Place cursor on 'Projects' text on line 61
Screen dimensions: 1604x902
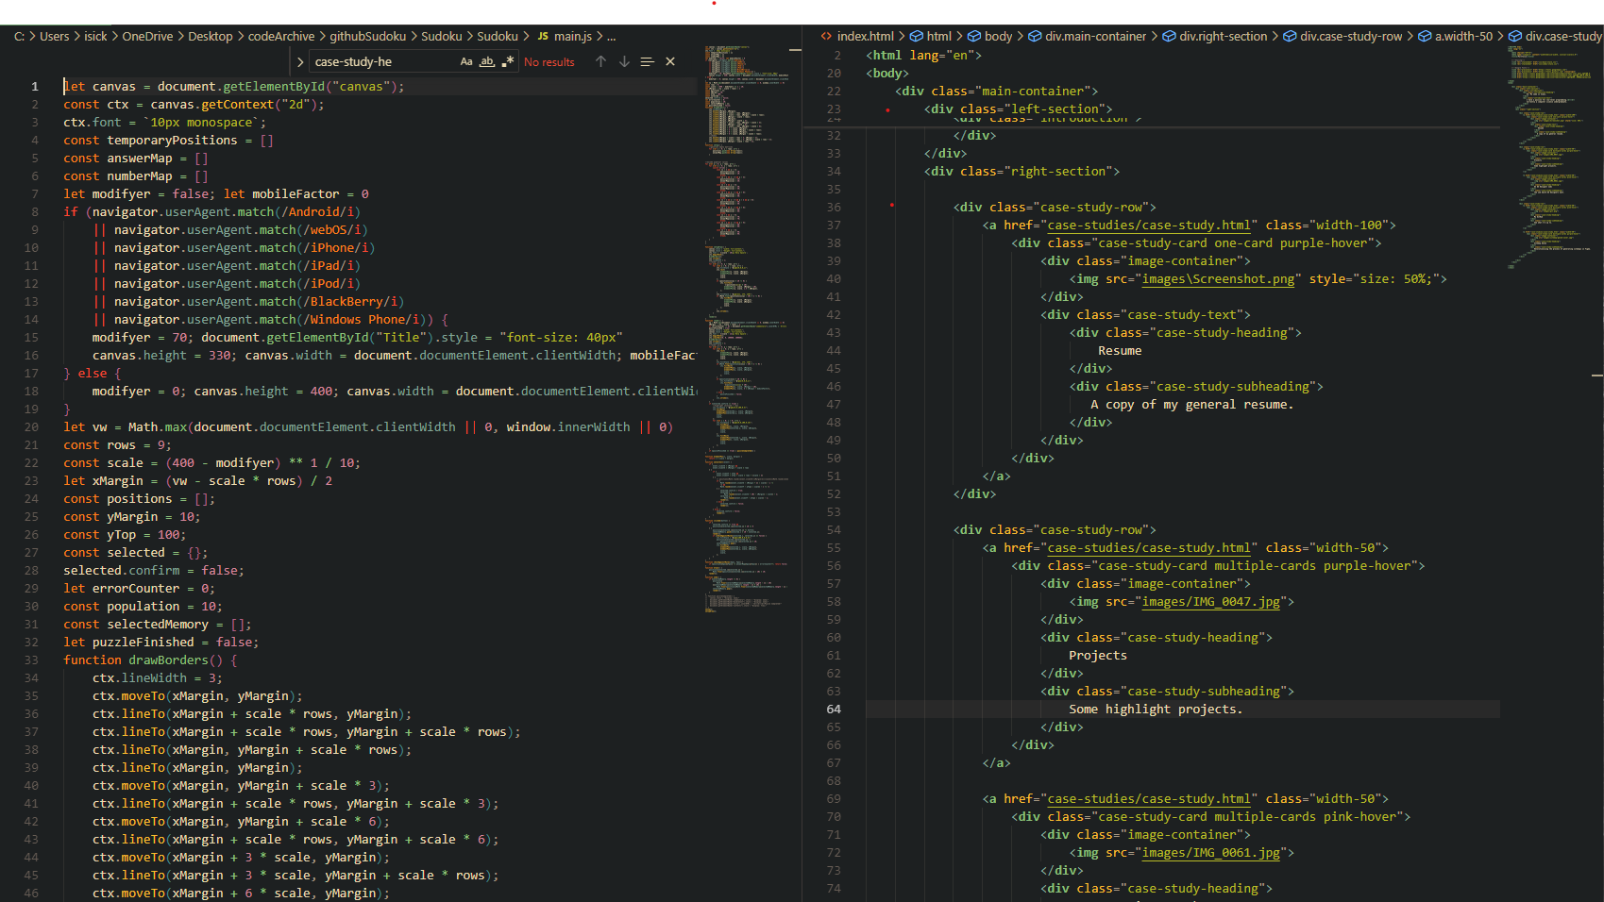pos(1098,655)
